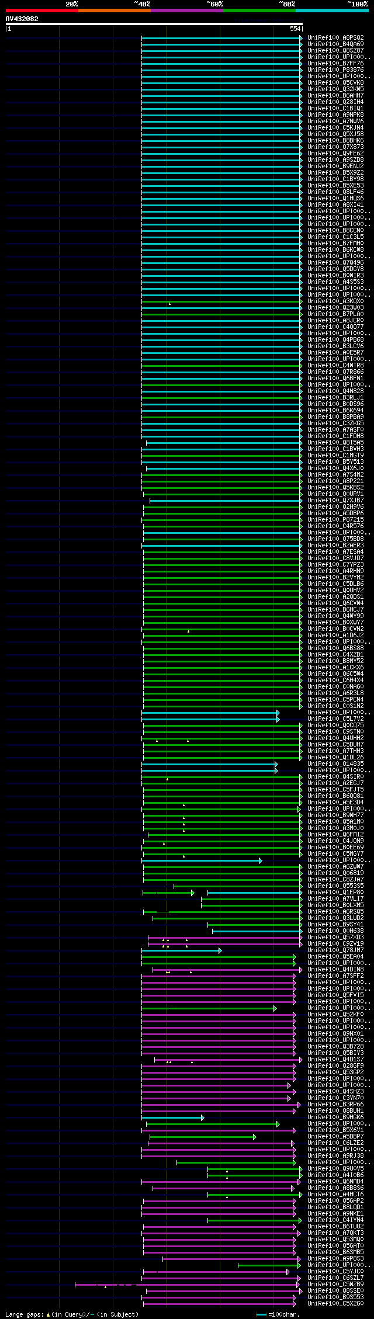Click the short cyan bar for UniRef100_C5L7V2
This screenshot has height=1319, width=374.
coord(210,718)
